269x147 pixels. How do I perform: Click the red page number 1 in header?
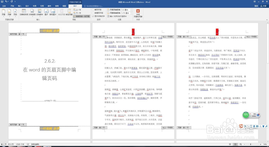[133, 32]
